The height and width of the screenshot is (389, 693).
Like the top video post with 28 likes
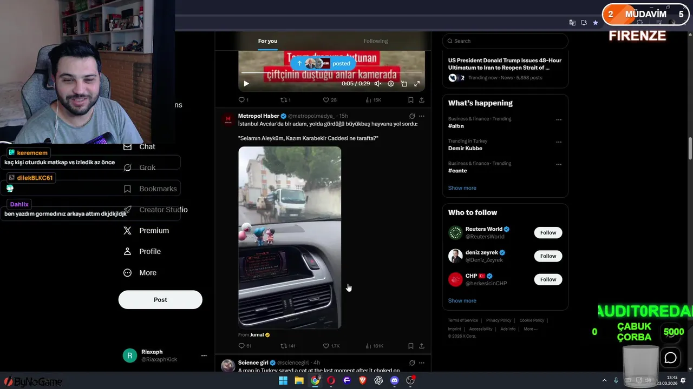click(x=330, y=100)
